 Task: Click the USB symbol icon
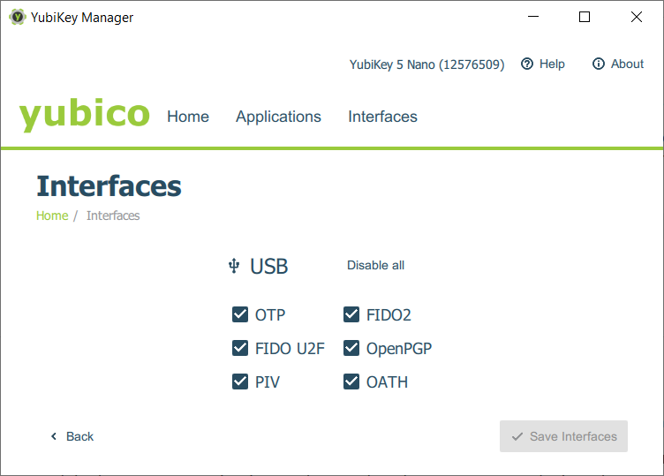pos(234,266)
